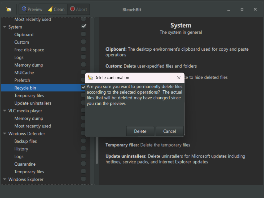Click the description pane scrollbar handle
Screen dimensions: 264x198
pos(97,150)
